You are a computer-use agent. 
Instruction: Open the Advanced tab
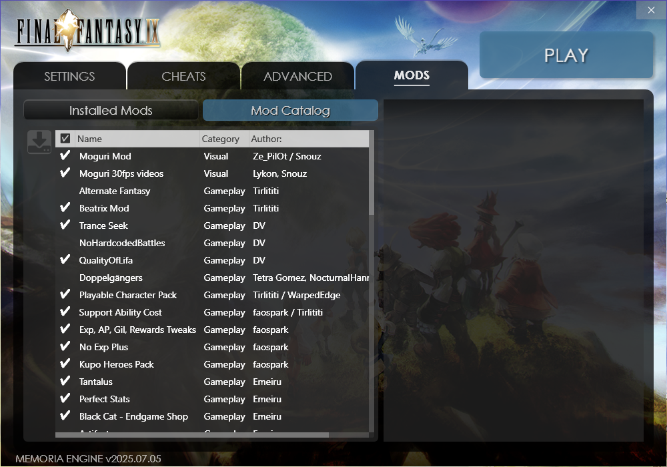(297, 76)
